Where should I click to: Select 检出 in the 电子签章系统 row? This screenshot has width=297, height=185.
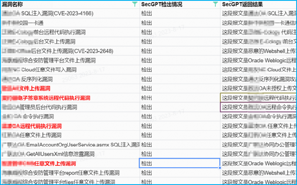(x=180, y=98)
